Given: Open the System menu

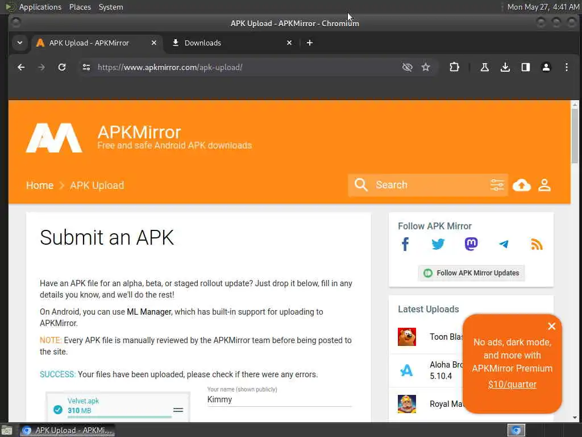Looking at the screenshot, I should (x=111, y=7).
